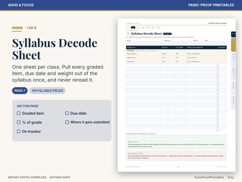The image size is (242, 182).
Task: Tick the Graded item checkbox
Action: 19,113
